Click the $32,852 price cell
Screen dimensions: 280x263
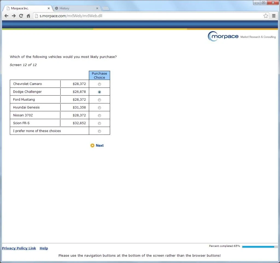(x=75, y=123)
